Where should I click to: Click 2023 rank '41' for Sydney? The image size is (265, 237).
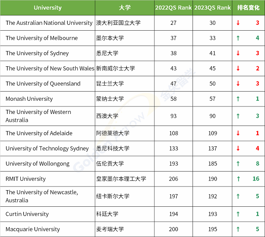[x=212, y=53]
